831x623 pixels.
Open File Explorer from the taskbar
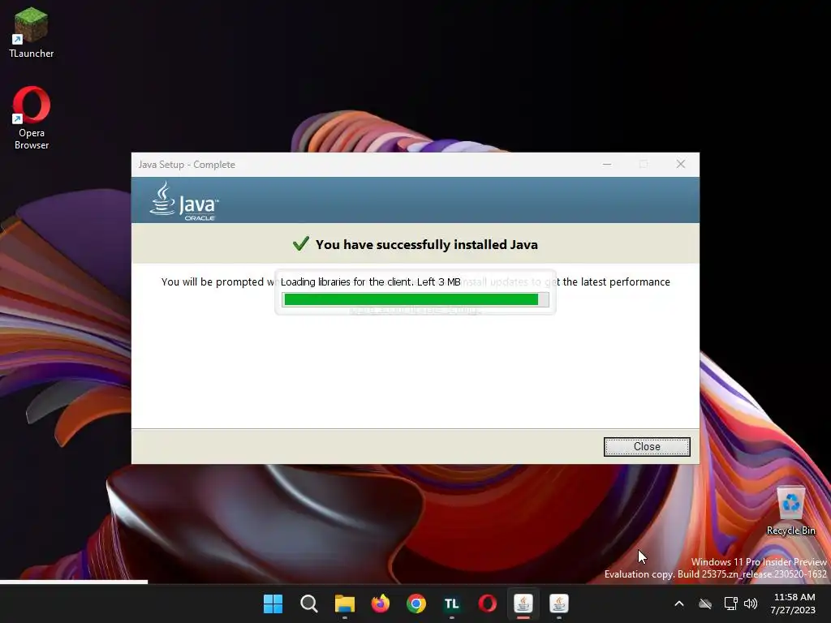point(344,604)
